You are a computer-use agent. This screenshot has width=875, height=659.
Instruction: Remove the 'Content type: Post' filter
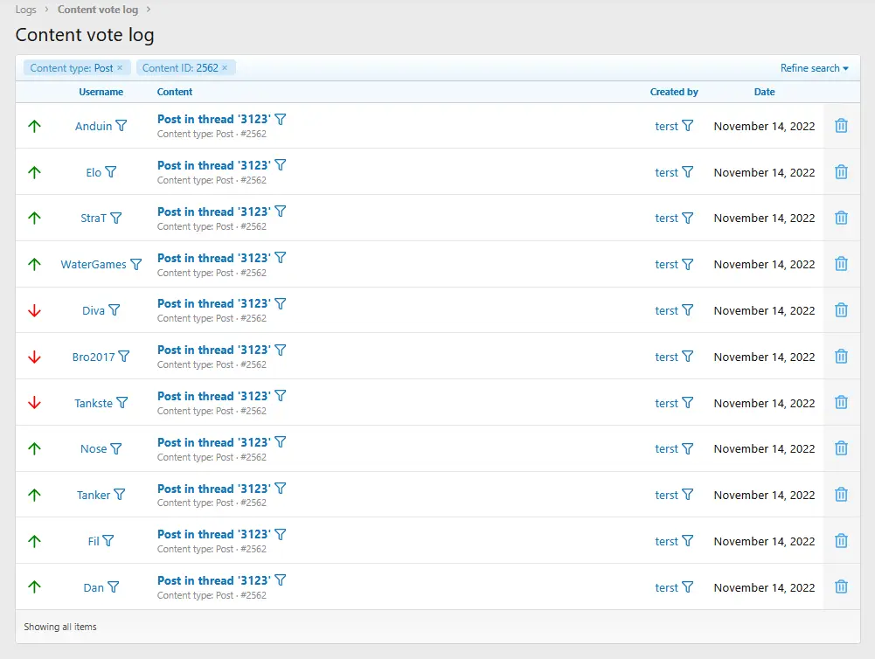click(120, 68)
